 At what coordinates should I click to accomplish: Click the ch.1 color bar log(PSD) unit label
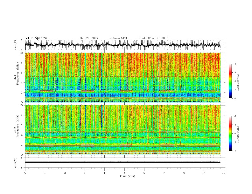238,83
